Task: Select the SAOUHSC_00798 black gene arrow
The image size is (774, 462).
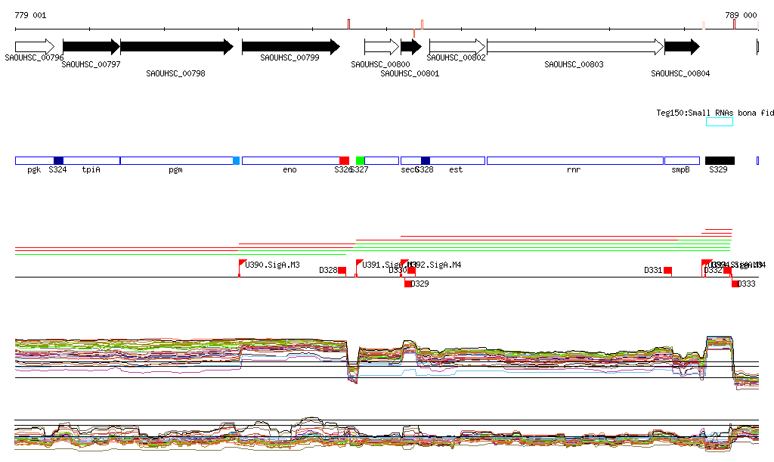Action: pos(176,46)
